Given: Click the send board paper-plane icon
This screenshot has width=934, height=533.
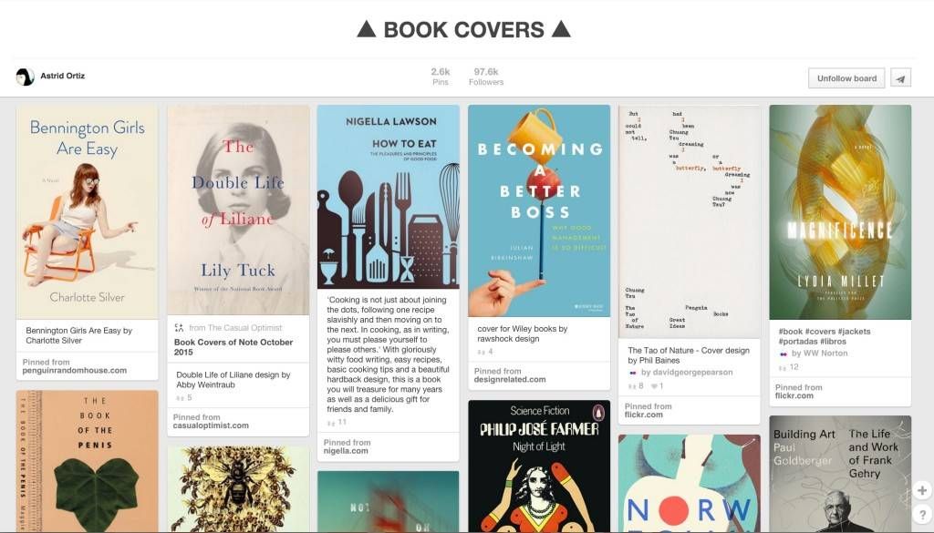Looking at the screenshot, I should (900, 78).
